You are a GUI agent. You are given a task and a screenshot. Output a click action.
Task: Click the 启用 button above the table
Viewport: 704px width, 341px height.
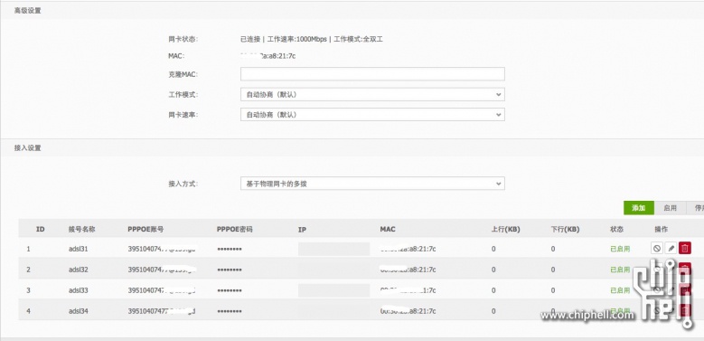click(670, 208)
